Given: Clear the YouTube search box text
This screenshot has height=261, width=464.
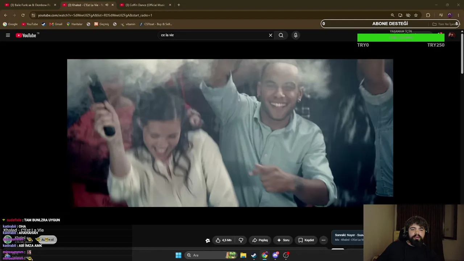Looking at the screenshot, I should pyautogui.click(x=270, y=35).
